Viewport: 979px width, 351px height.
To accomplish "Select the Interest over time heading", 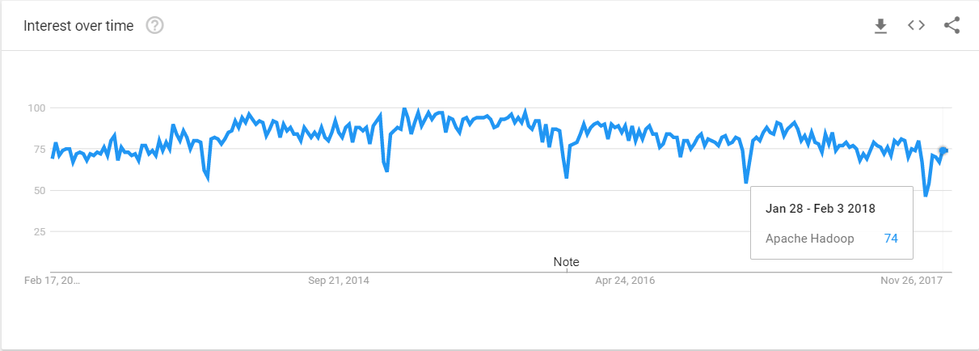I will click(x=78, y=26).
